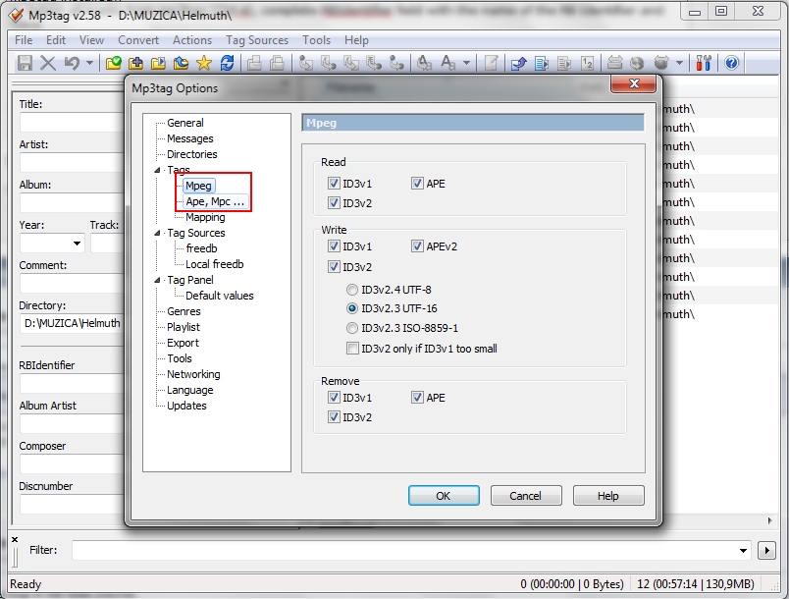Click the Actions icon with letter A

[x=424, y=63]
